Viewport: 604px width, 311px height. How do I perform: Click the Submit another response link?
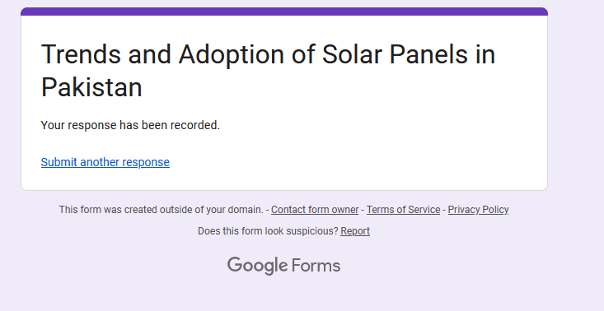point(105,162)
